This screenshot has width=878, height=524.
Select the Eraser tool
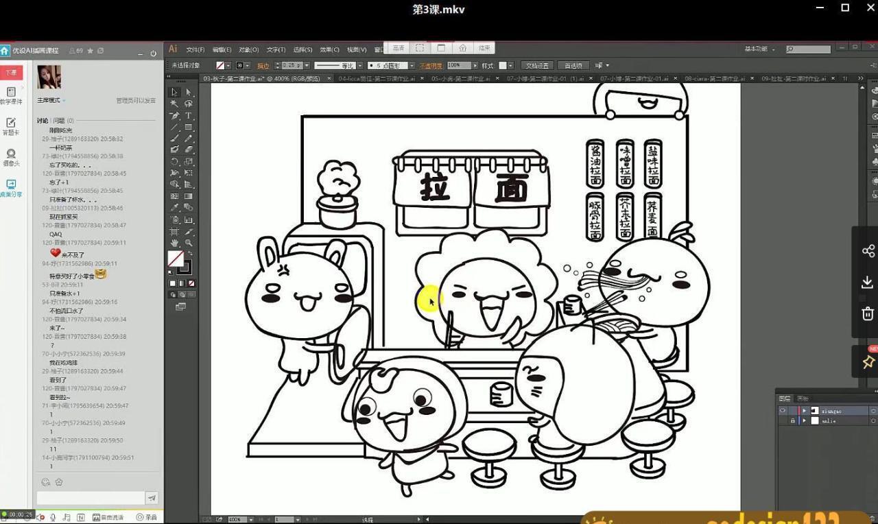pyautogui.click(x=189, y=148)
